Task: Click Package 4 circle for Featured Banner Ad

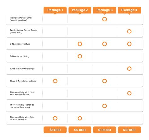Action: (x=129, y=93)
